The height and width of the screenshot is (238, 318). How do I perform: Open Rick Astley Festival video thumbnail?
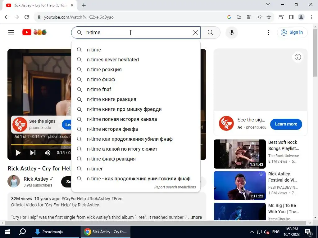click(239, 186)
